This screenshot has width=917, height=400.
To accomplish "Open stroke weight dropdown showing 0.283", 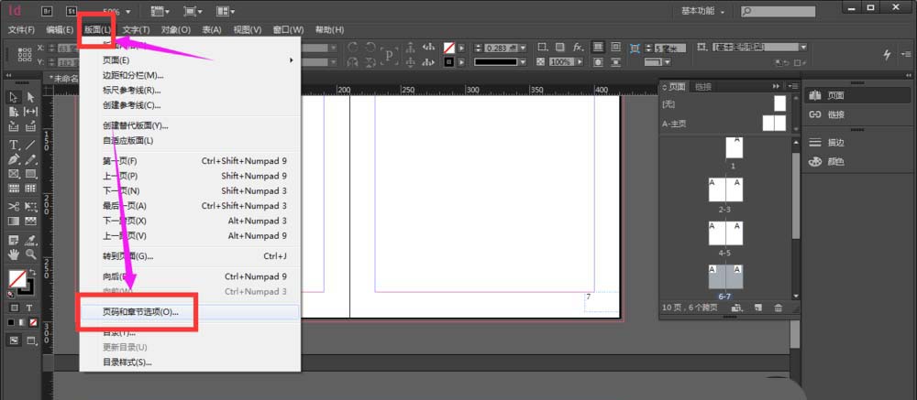I will click(523, 48).
